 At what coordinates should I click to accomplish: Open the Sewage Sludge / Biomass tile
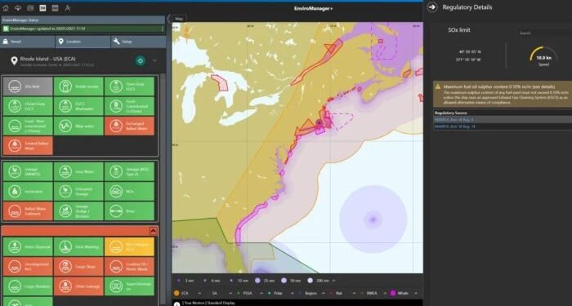tap(78, 211)
